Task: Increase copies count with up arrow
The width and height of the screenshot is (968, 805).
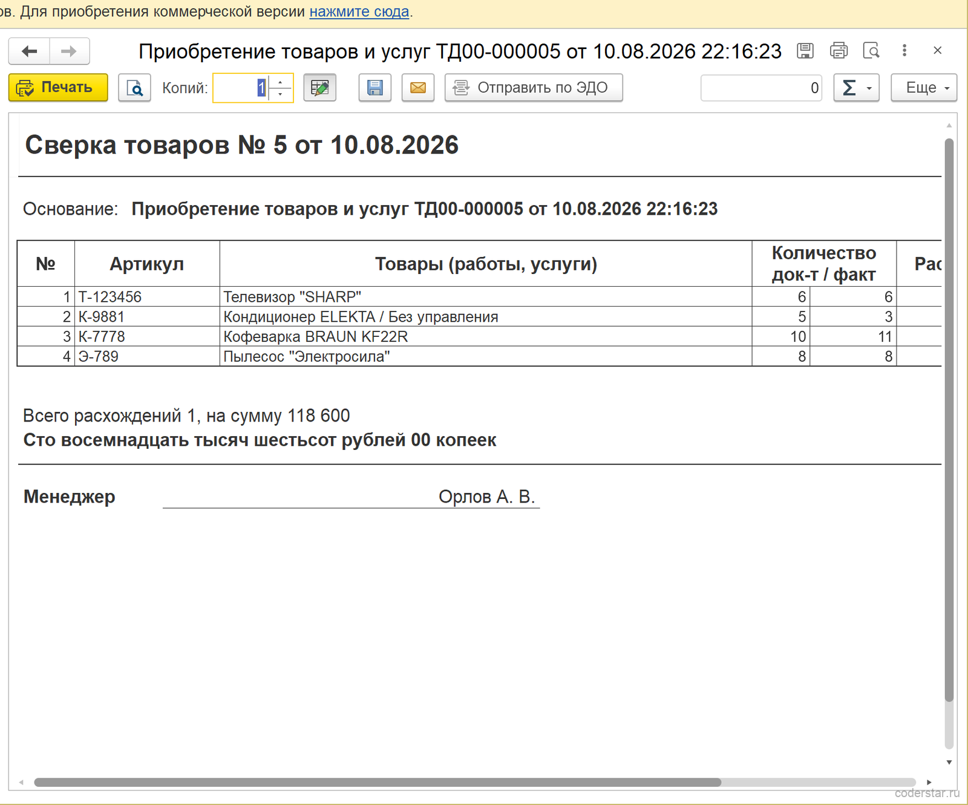Action: (x=280, y=82)
